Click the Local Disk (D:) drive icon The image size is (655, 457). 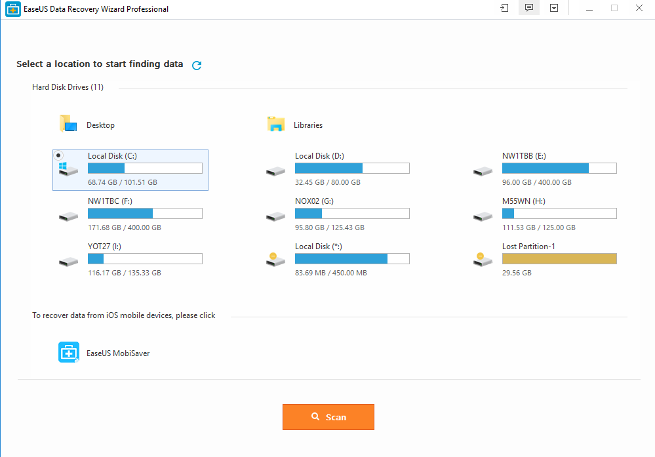click(275, 171)
